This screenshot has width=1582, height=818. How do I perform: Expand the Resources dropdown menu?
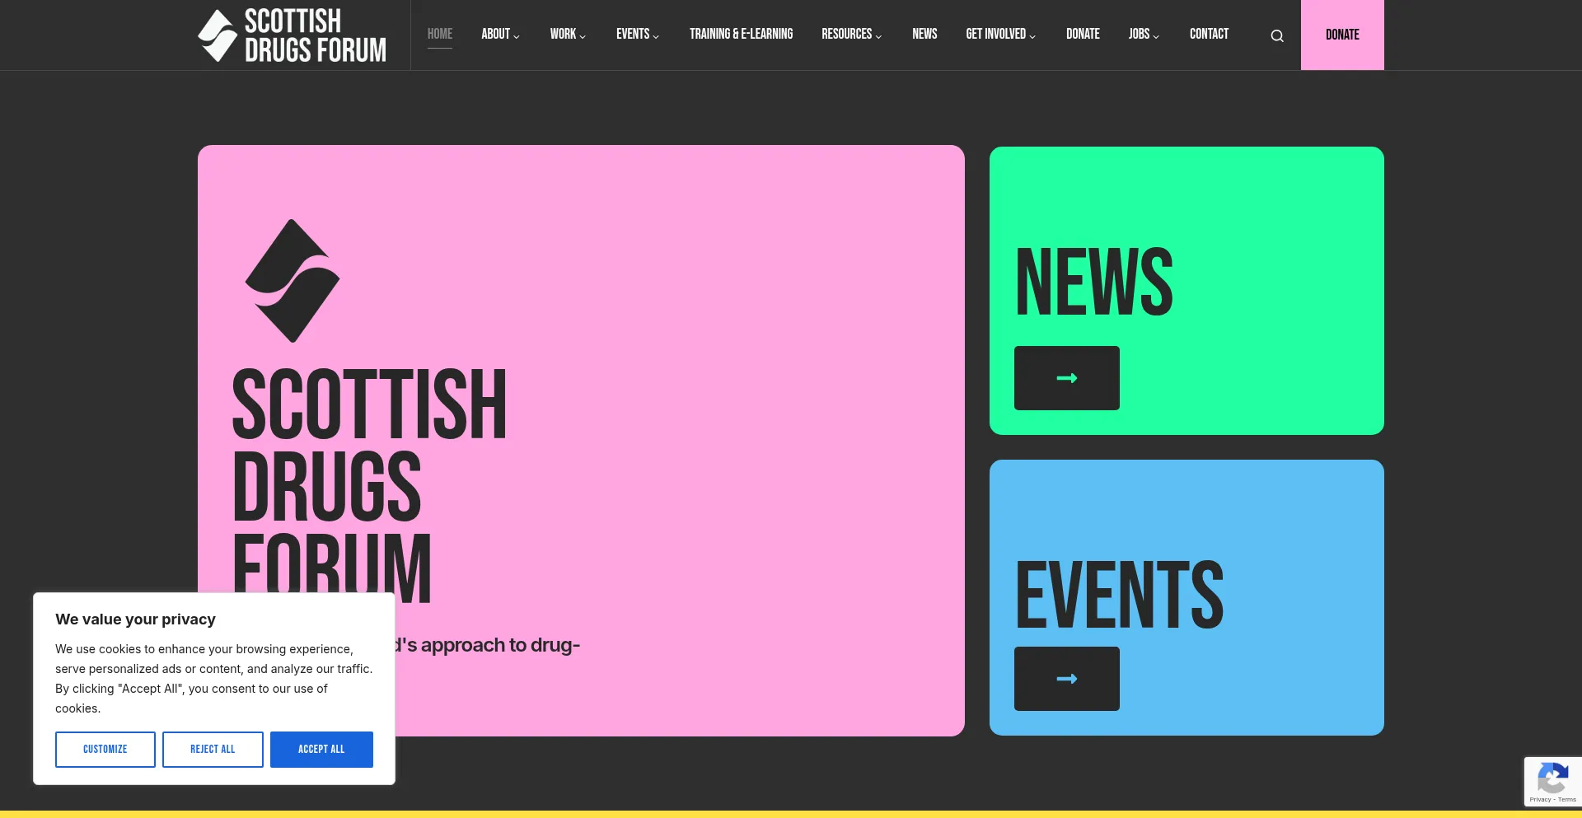coord(851,35)
